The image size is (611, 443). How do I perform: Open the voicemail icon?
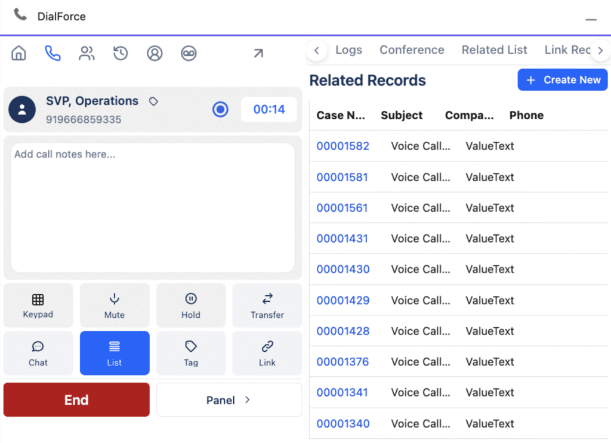coord(189,54)
